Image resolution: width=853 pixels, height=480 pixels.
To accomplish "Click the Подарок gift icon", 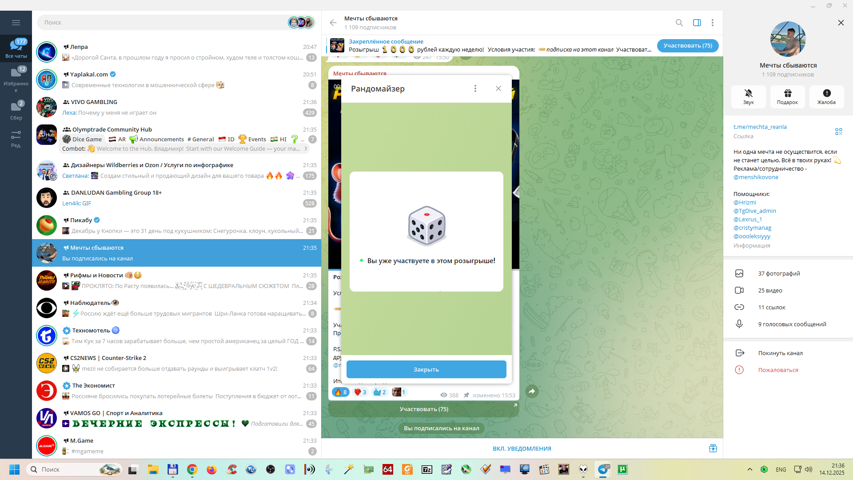I will pos(787,96).
